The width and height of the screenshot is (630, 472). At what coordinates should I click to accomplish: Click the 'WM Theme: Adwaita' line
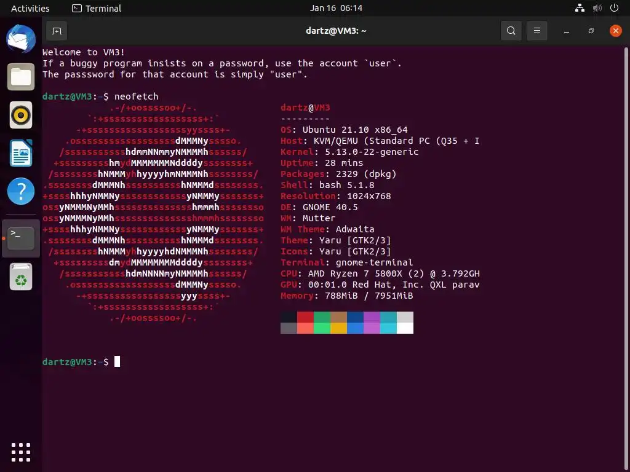(x=327, y=229)
